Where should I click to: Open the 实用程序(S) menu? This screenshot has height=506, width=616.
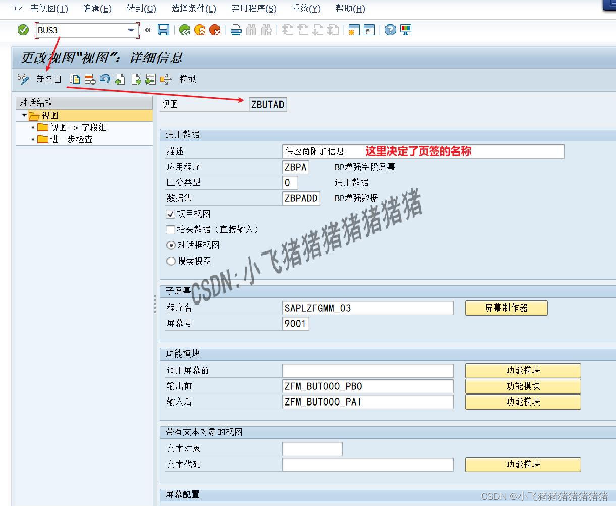tap(254, 9)
